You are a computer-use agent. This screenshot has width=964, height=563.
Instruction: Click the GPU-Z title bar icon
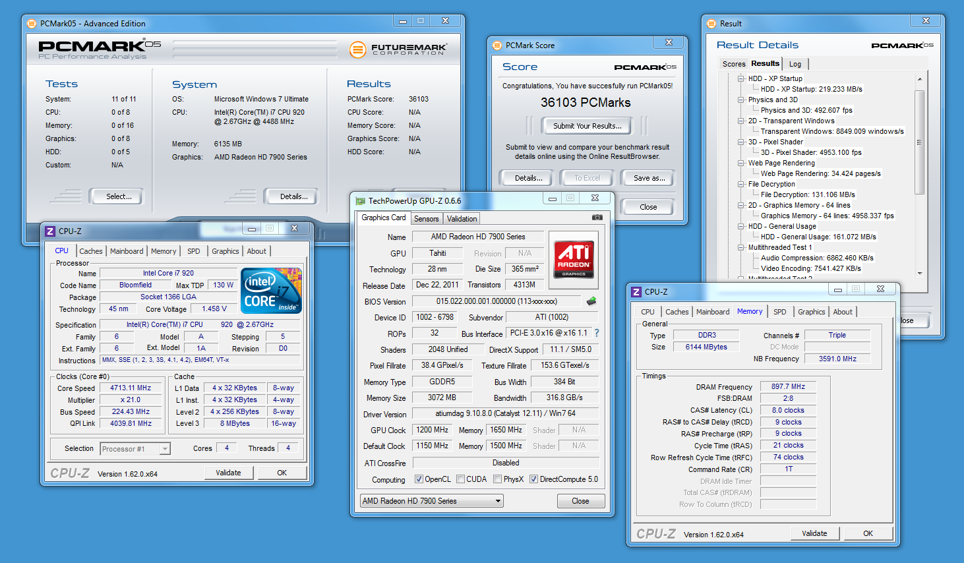click(x=360, y=201)
